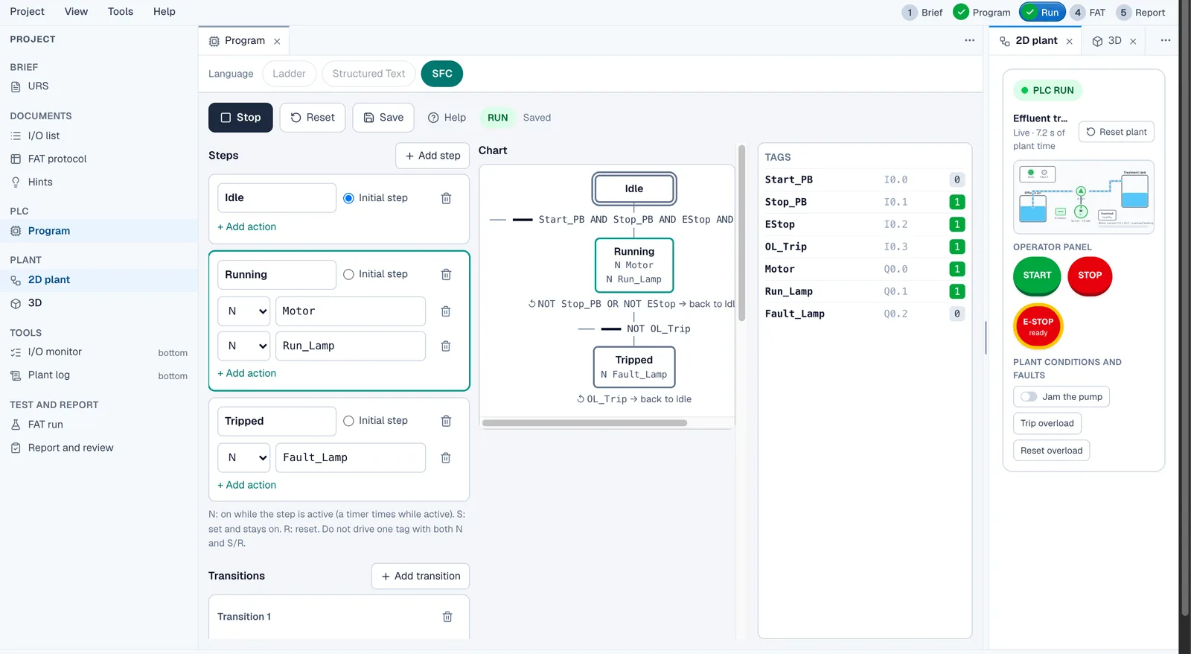
Task: Delete the Running step with its trash icon
Action: coord(446,275)
